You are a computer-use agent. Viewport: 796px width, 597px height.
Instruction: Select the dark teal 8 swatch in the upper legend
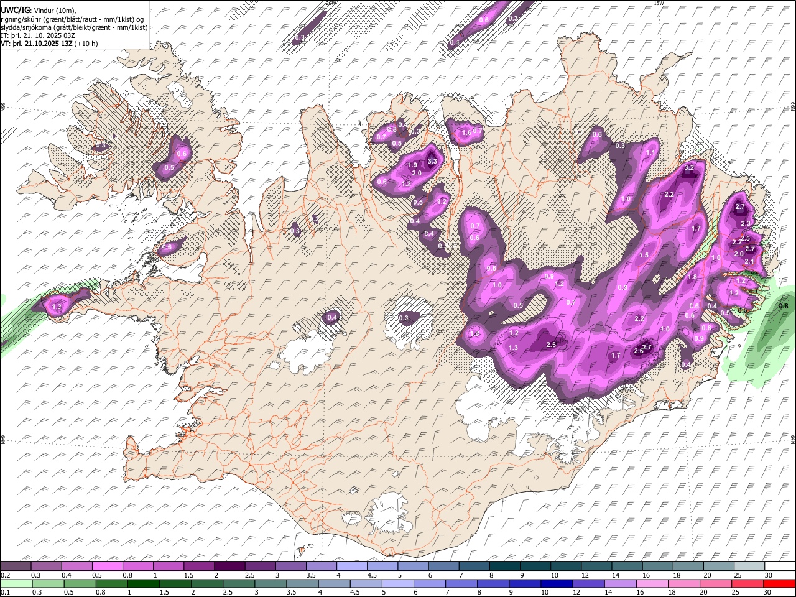point(504,567)
